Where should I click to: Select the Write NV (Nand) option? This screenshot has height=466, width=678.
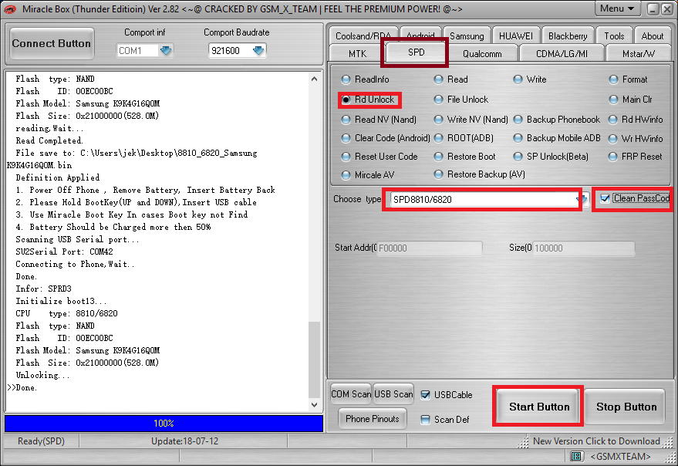point(471,120)
